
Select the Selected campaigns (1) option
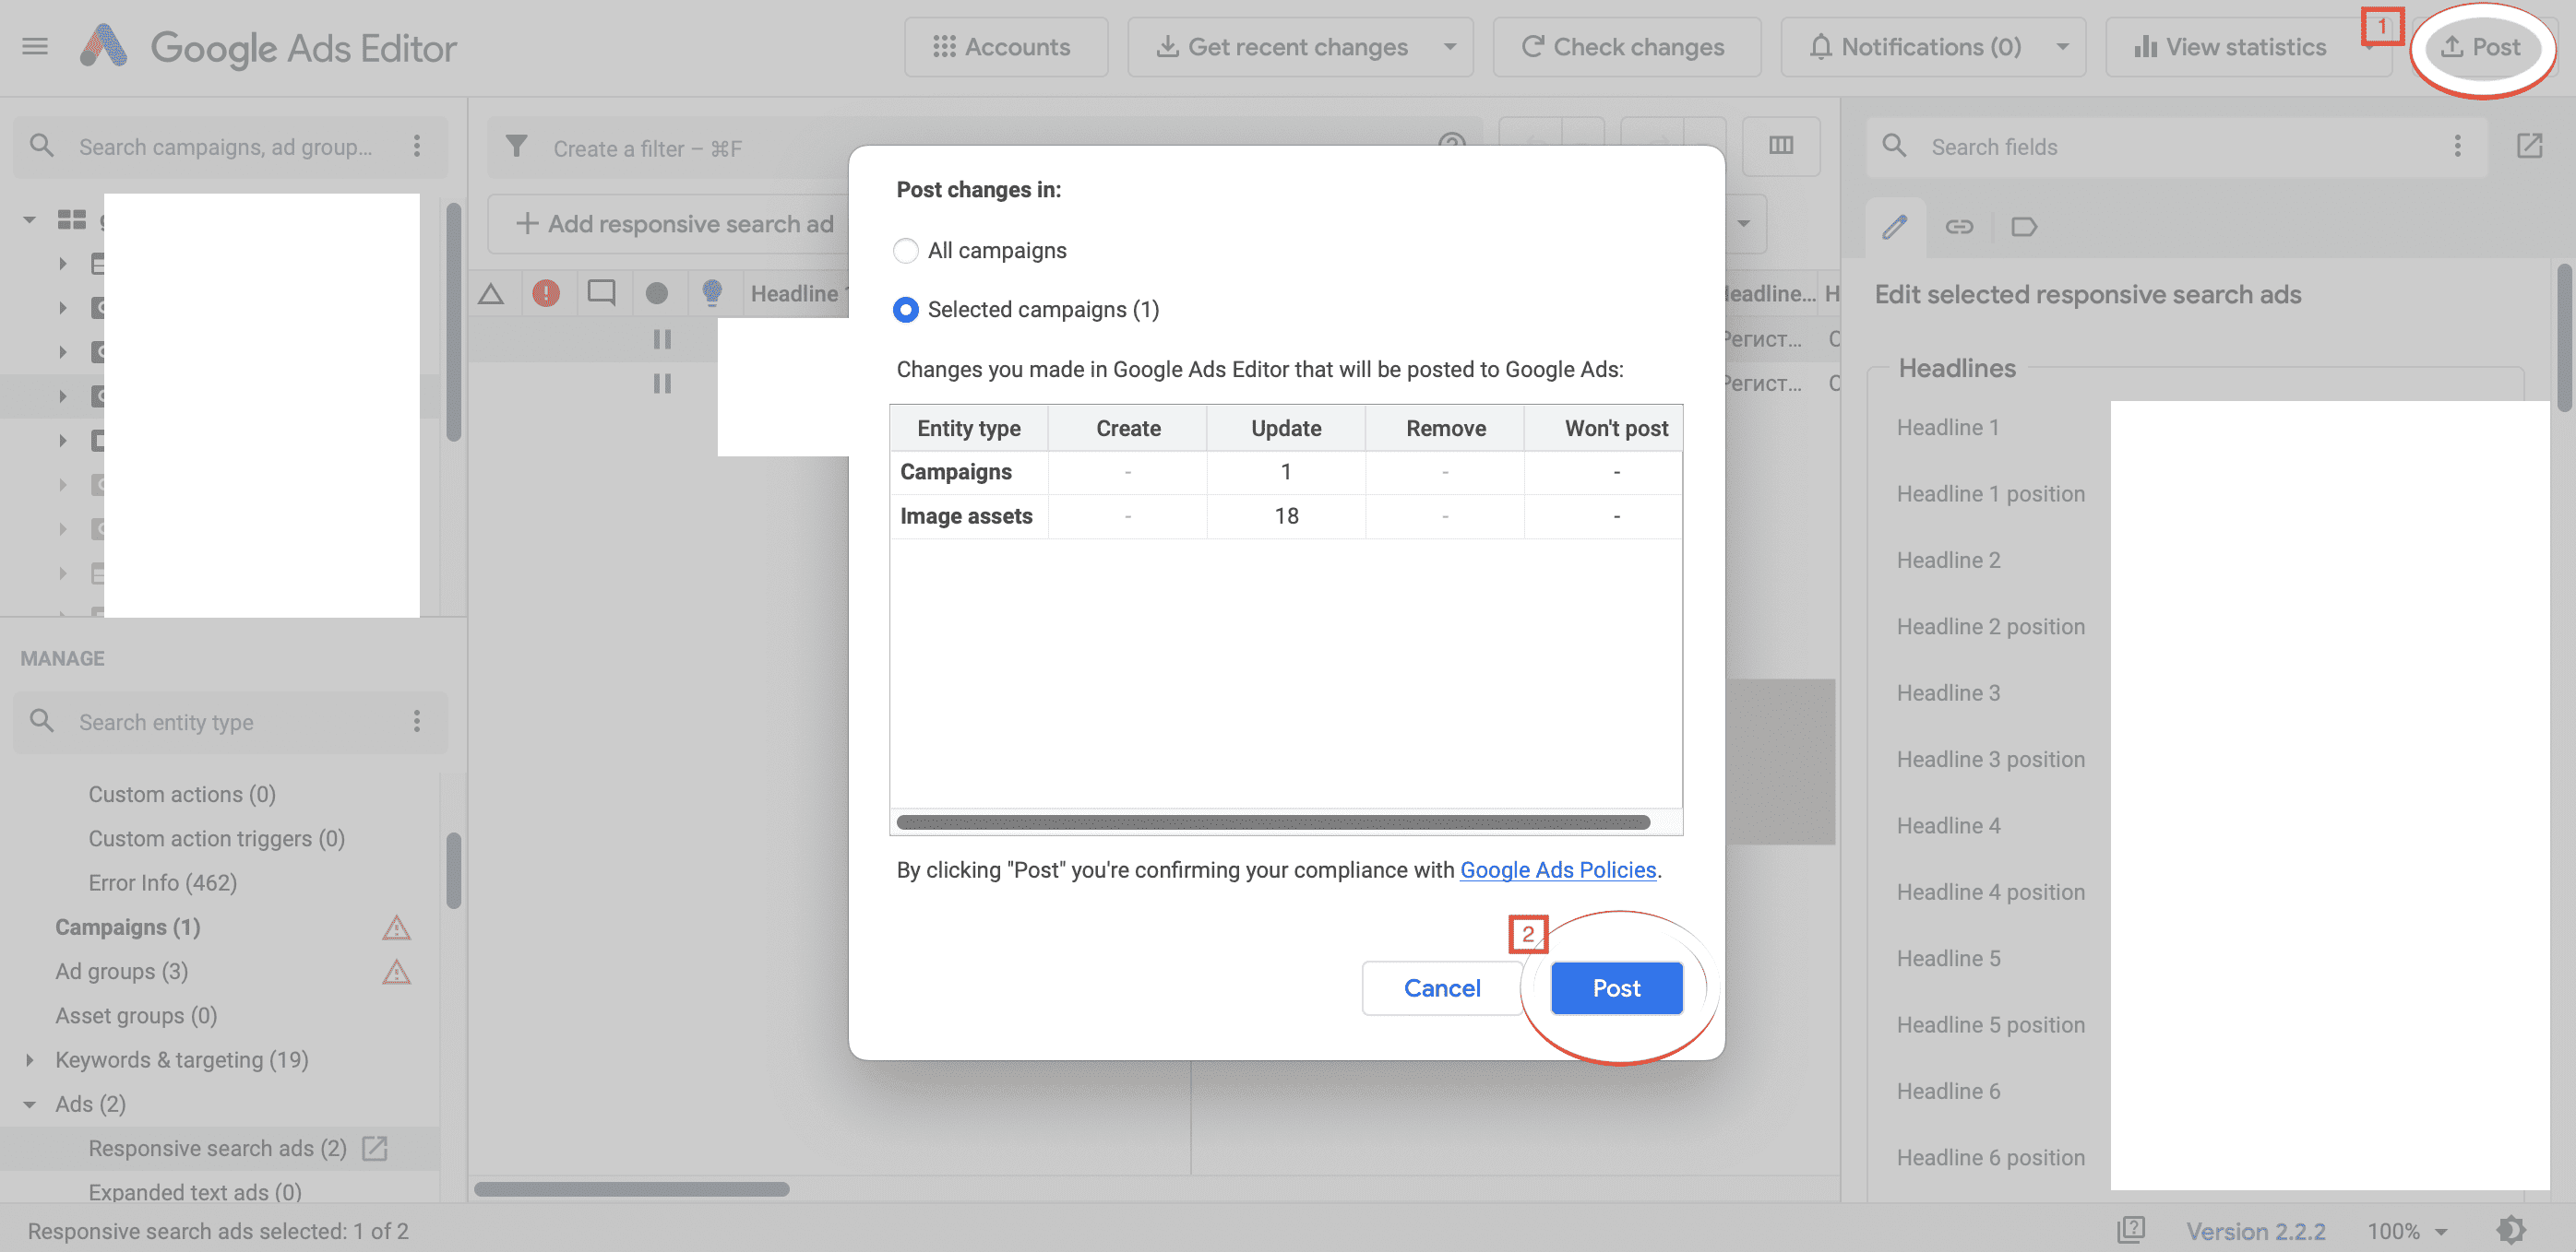(1026, 310)
